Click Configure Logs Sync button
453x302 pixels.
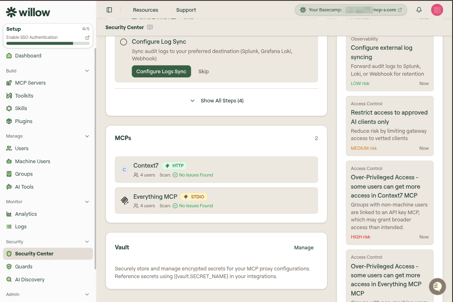(161, 71)
